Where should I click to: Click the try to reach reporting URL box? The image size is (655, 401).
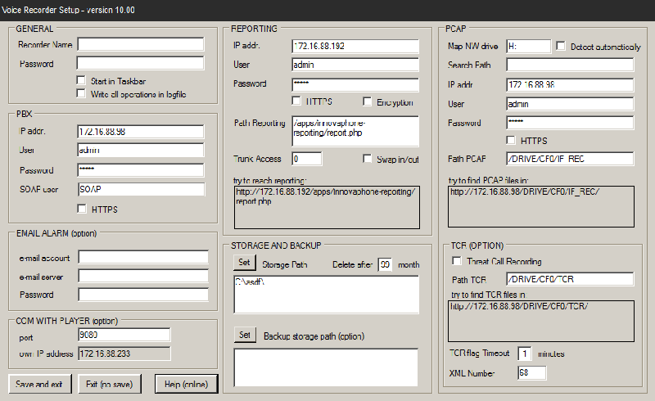click(x=327, y=208)
